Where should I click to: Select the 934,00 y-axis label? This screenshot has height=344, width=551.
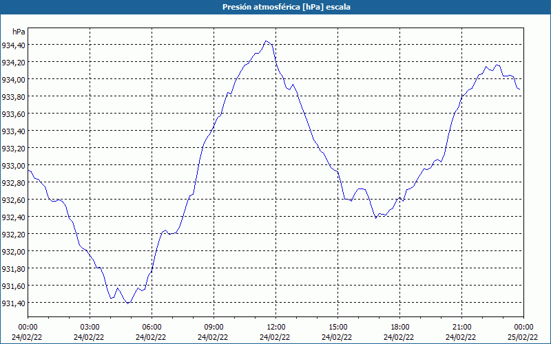point(13,79)
